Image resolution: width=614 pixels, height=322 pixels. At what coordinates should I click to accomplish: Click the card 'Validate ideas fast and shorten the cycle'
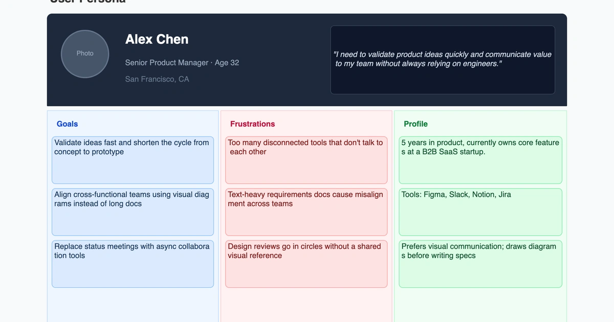point(133,160)
